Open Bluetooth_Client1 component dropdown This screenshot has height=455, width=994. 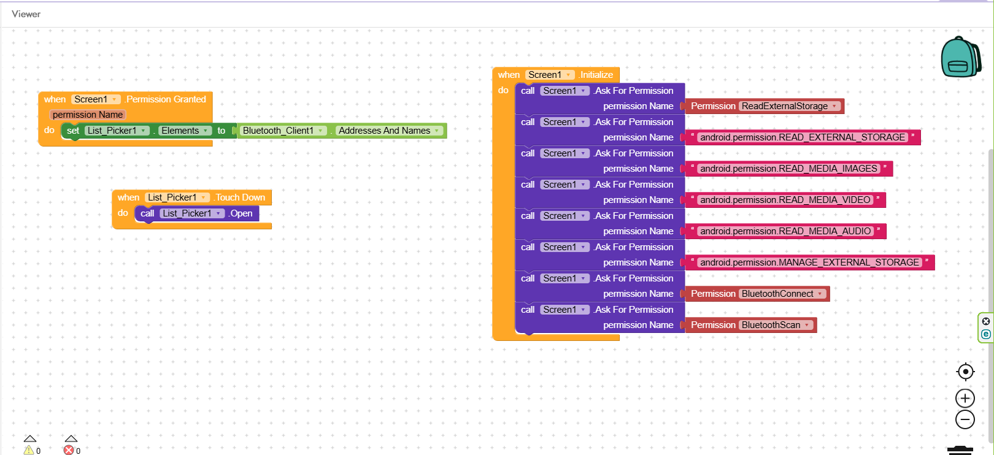[320, 131]
